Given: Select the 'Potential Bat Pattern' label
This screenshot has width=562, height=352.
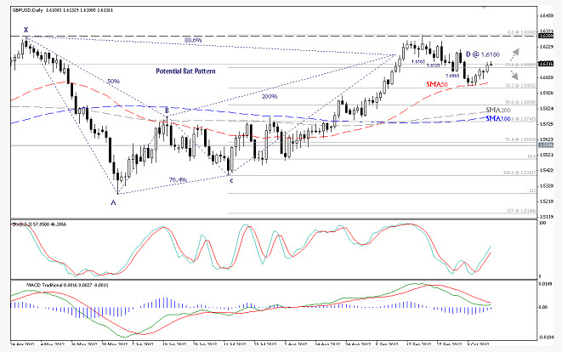Looking at the screenshot, I should [185, 71].
